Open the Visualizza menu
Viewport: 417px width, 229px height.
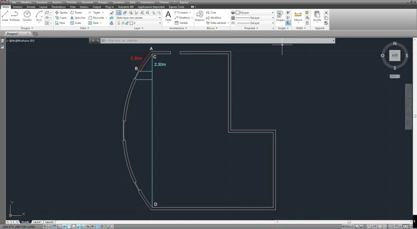pyautogui.click(x=42, y=3)
